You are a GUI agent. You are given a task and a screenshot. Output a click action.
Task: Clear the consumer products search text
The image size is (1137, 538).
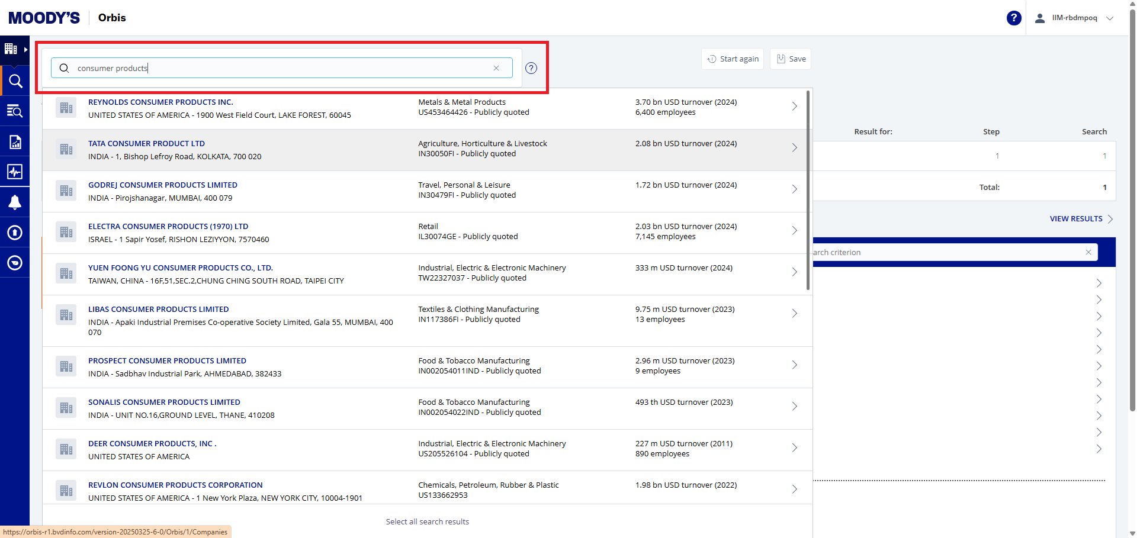click(496, 68)
